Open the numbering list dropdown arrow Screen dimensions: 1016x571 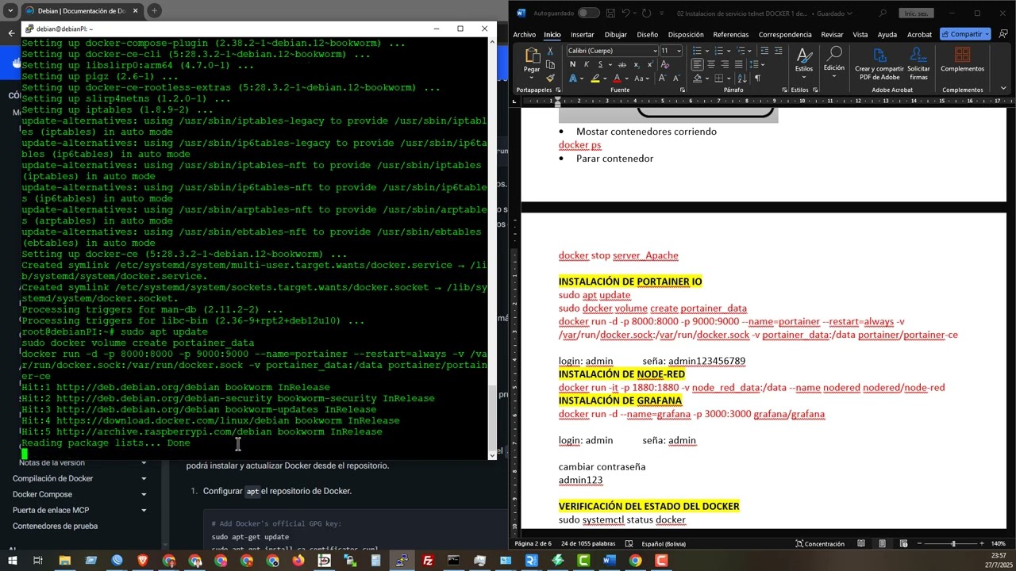[729, 51]
